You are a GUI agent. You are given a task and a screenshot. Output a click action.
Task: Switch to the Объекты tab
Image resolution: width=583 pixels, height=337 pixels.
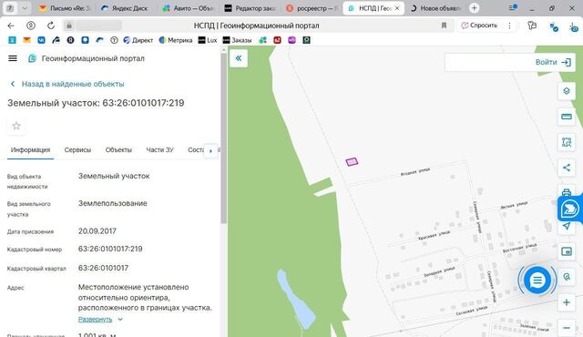118,149
